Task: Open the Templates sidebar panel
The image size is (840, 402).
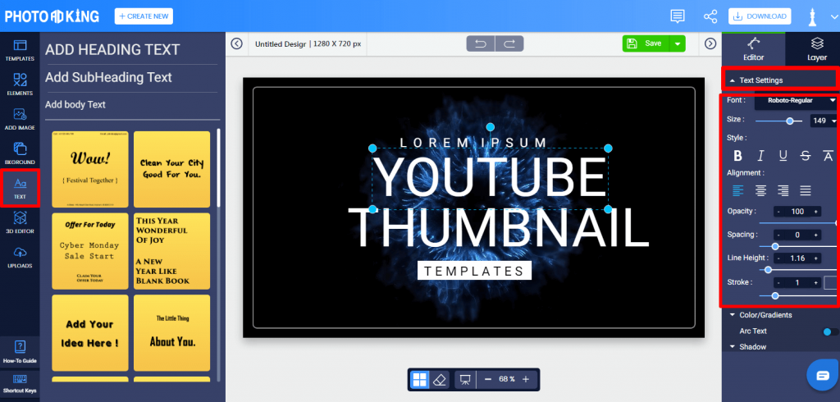Action: point(20,50)
